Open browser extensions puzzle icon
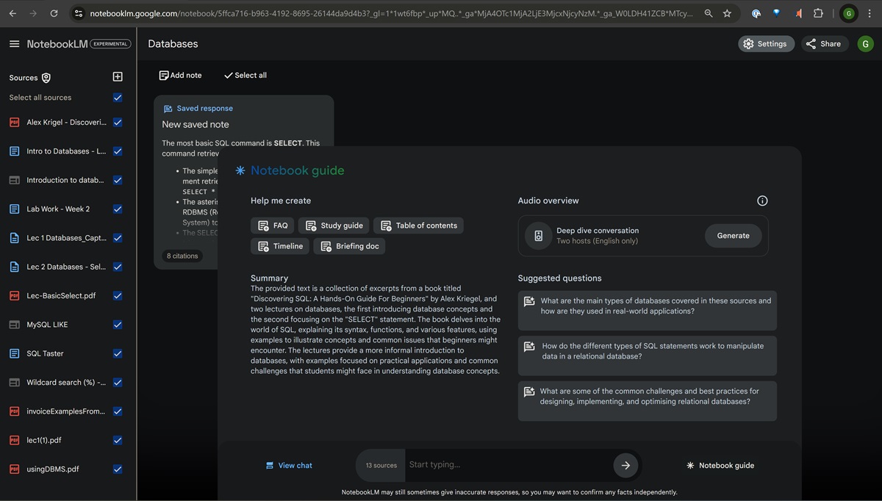882x501 pixels. point(818,13)
